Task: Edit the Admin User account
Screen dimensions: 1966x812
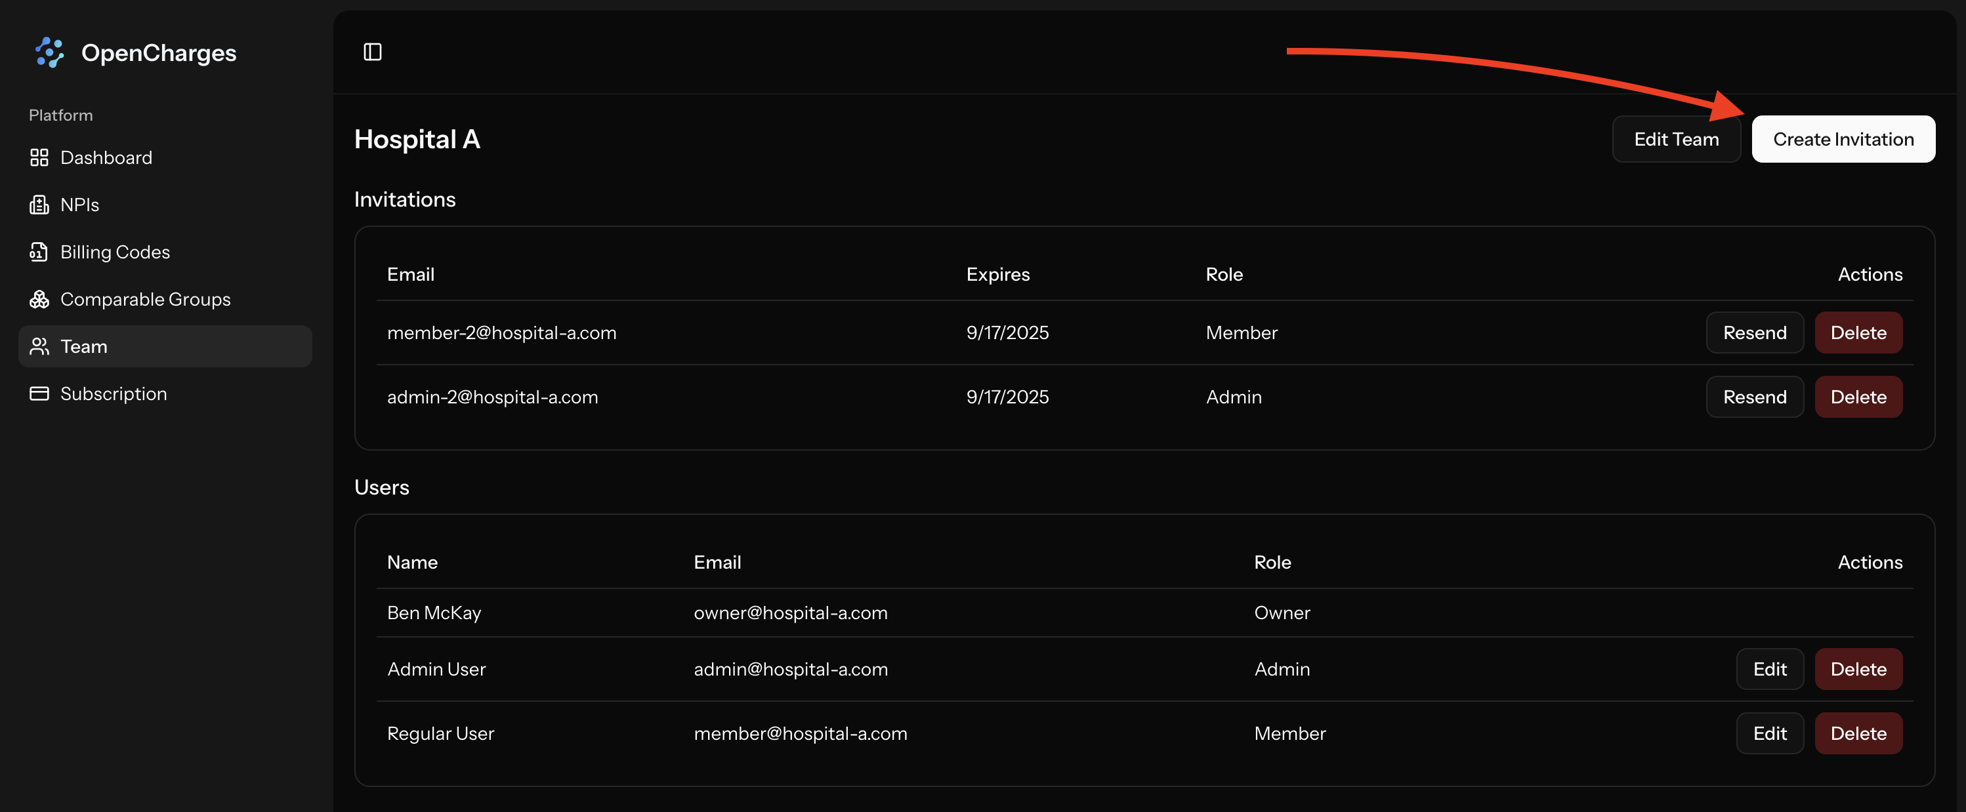Action: pos(1770,668)
